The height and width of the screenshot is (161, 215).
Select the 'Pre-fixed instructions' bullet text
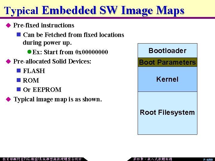[x=44, y=25]
